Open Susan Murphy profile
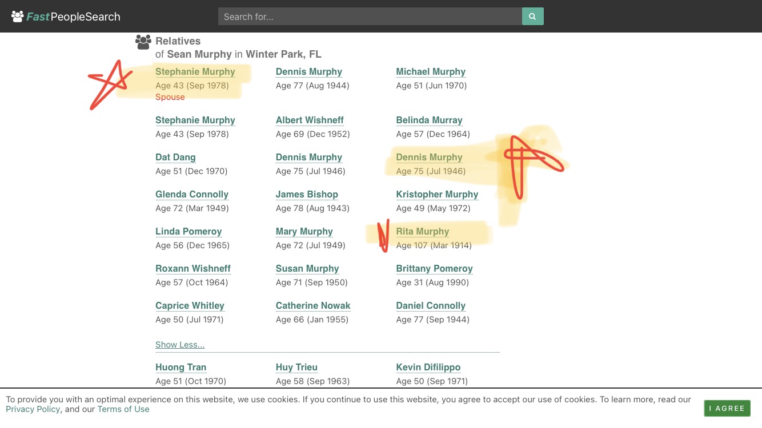 click(307, 268)
